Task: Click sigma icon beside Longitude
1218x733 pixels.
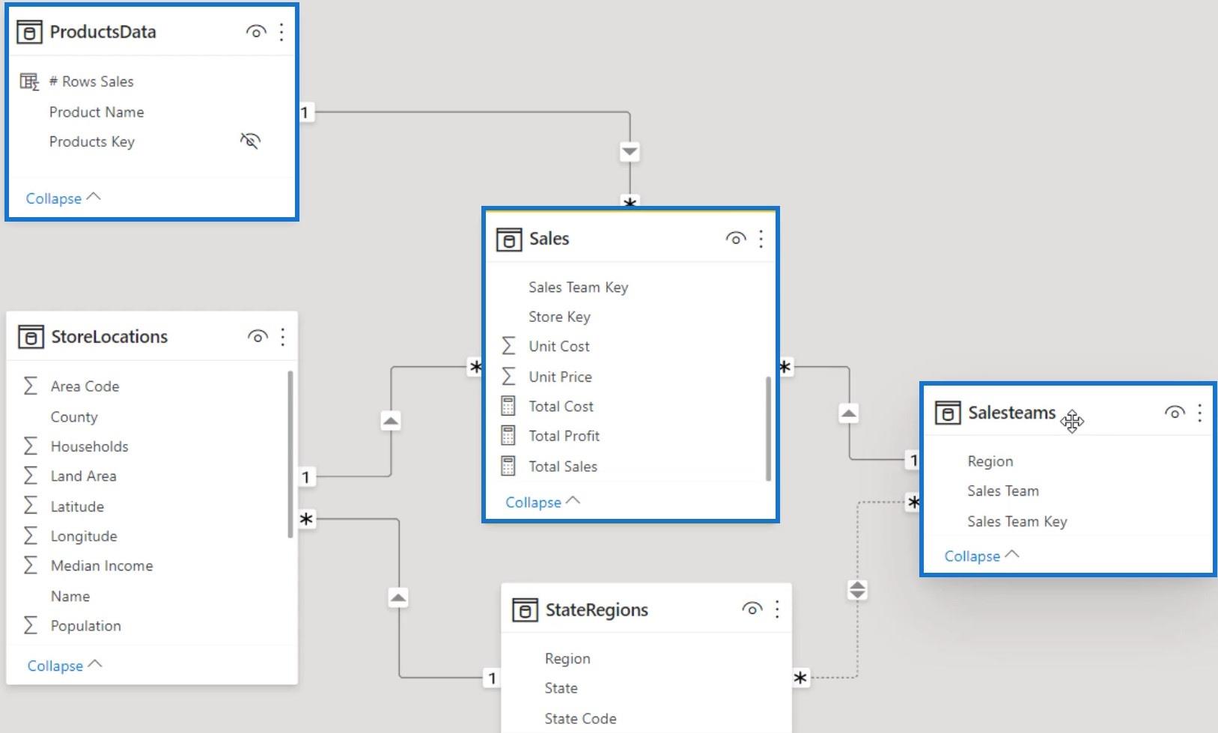Action: (31, 535)
